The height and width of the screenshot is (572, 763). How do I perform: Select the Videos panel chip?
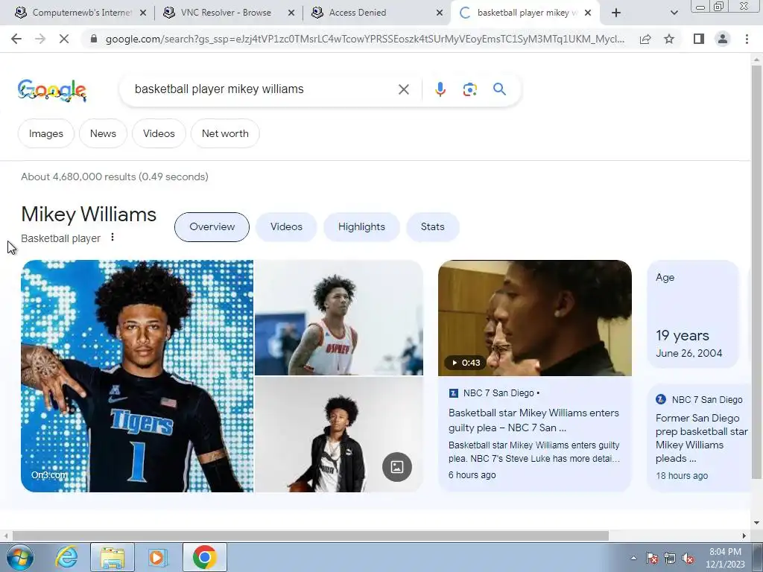286,226
